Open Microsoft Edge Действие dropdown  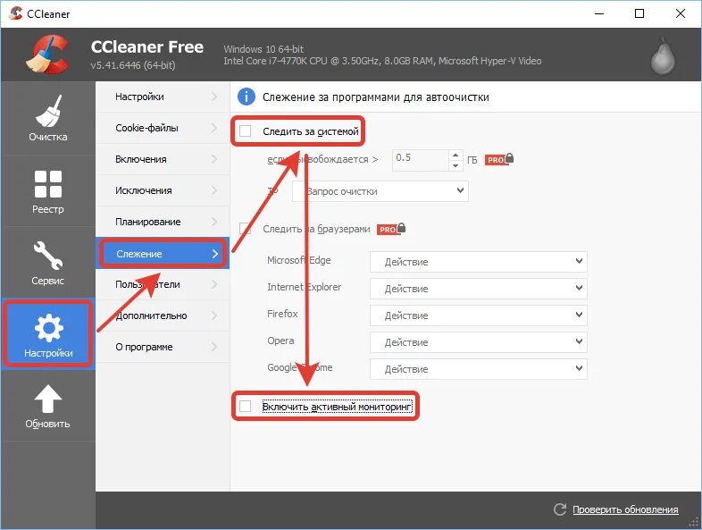tap(478, 262)
